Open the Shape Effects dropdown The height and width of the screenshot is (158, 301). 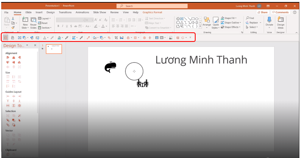(231, 27)
